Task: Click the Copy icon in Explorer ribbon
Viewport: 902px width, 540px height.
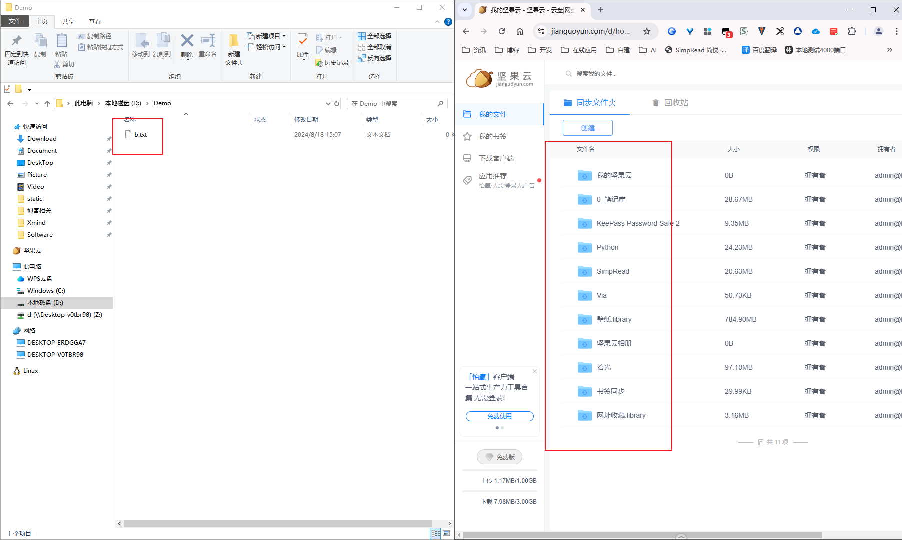Action: [x=40, y=41]
